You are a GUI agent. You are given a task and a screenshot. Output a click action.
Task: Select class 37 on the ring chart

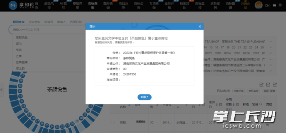coord(23,75)
